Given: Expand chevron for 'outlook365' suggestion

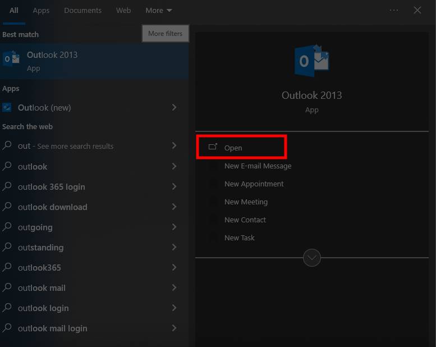Looking at the screenshot, I should 175,267.
